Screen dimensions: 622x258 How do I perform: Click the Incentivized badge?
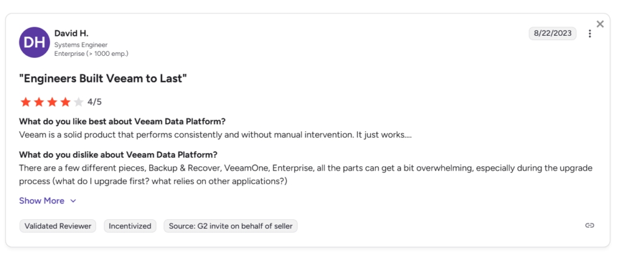point(129,226)
